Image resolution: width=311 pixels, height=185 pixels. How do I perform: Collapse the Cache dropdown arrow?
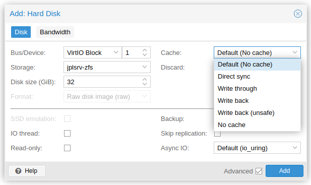click(x=295, y=52)
